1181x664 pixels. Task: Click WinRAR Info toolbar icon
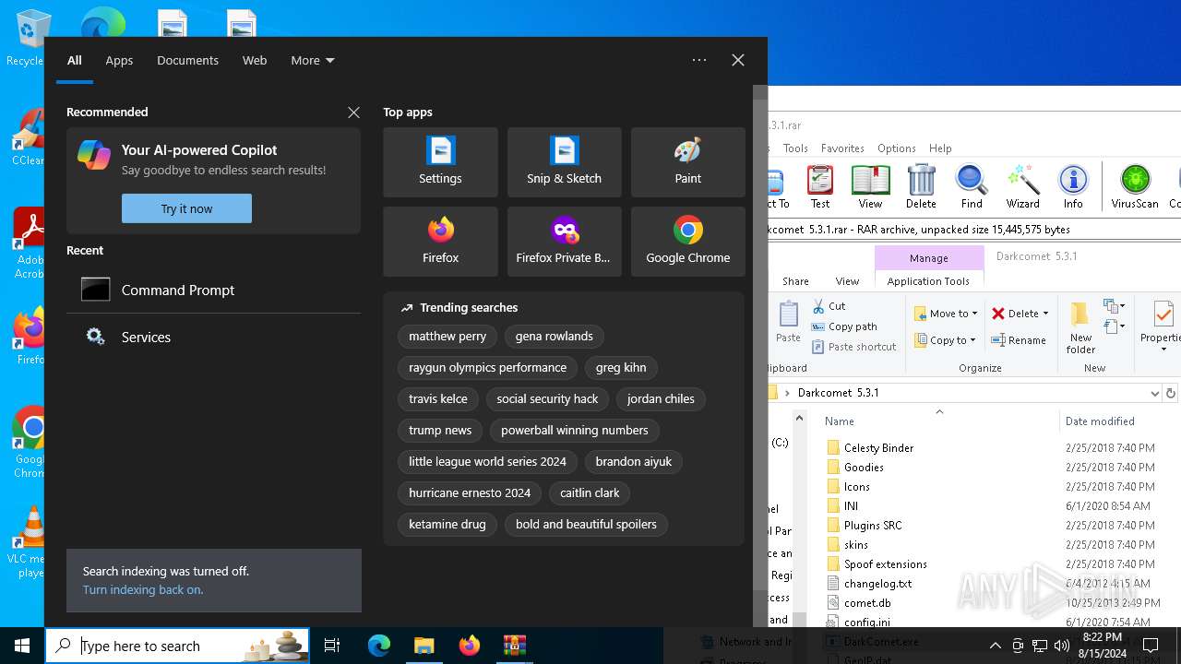[1073, 186]
